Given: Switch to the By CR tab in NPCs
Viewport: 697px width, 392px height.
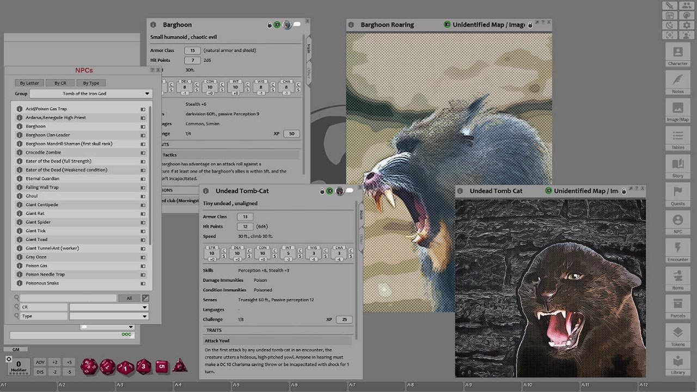Looking at the screenshot, I should 60,83.
